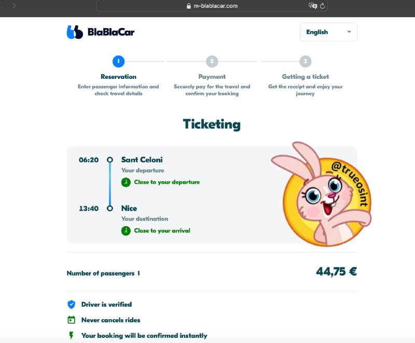This screenshot has height=343, width=415.
Task: Click the browser reload icon
Action: [x=322, y=6]
